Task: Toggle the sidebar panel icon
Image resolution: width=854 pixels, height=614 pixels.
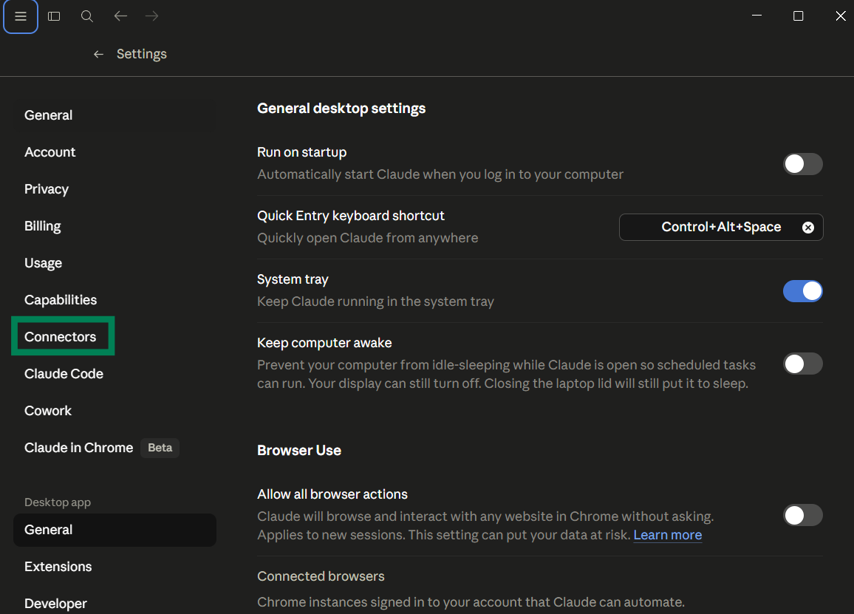Action: [x=54, y=16]
